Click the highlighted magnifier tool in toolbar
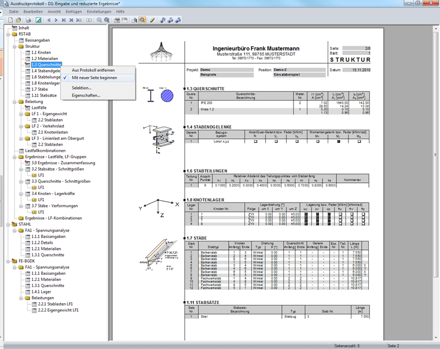This screenshot has width=440, height=349. point(141,20)
